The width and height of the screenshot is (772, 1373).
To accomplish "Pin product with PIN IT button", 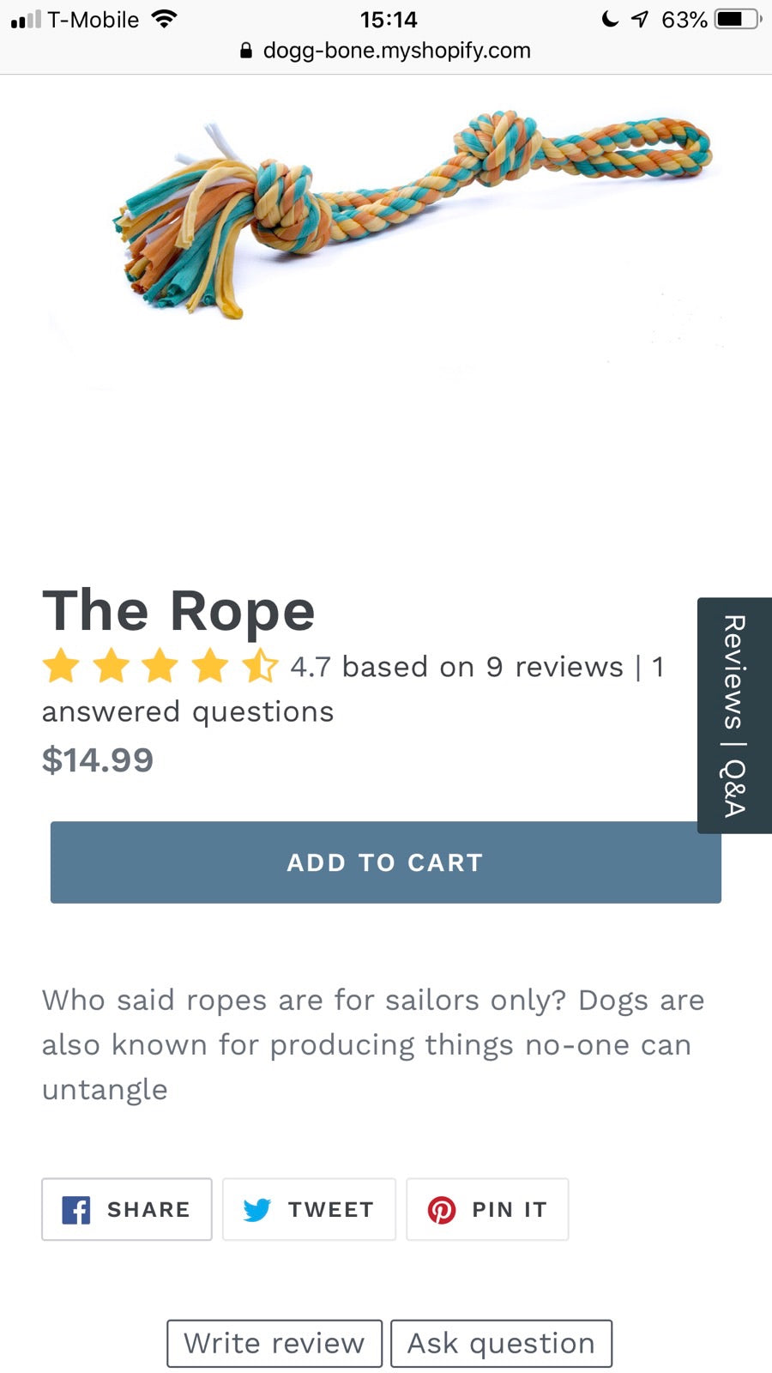I will (487, 1209).
